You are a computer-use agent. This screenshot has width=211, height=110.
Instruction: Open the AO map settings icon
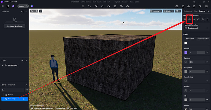[207, 100]
